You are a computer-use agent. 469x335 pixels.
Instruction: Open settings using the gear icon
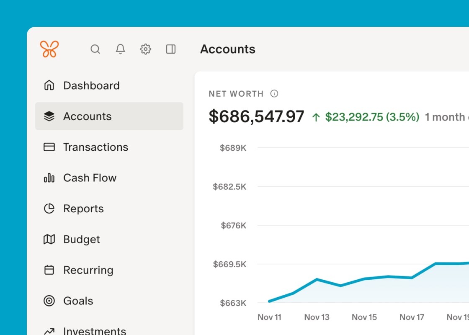point(146,49)
